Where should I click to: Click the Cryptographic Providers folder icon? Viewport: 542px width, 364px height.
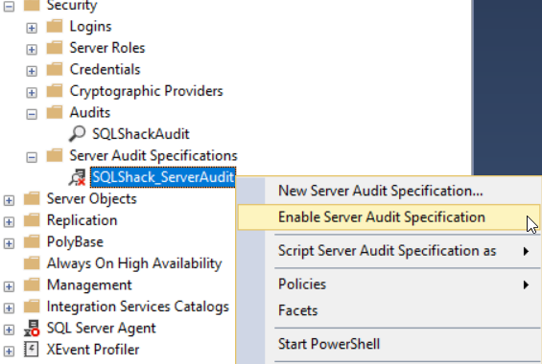click(x=55, y=91)
